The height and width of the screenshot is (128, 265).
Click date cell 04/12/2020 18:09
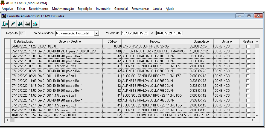tap(24, 56)
